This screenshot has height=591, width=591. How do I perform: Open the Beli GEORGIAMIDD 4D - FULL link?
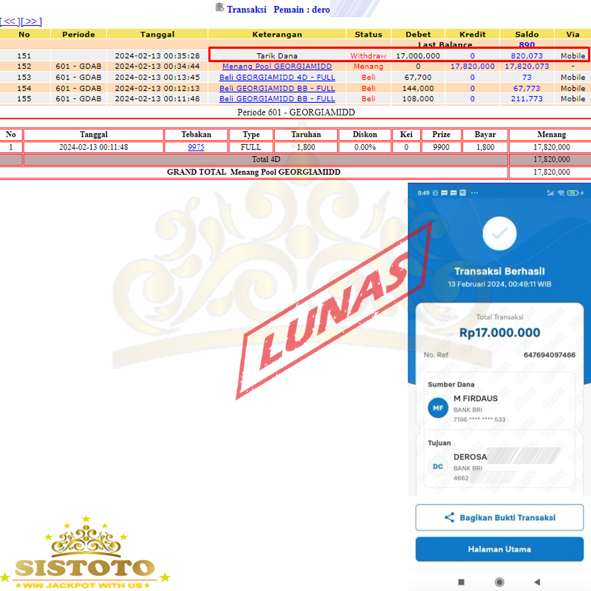(277, 77)
